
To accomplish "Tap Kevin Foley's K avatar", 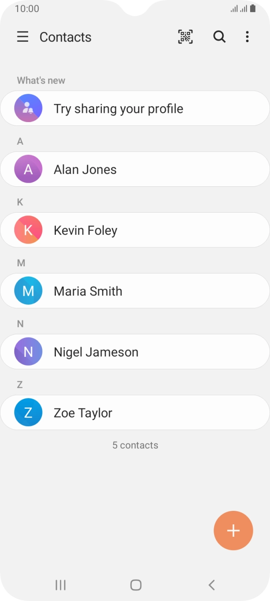I will tap(28, 230).
